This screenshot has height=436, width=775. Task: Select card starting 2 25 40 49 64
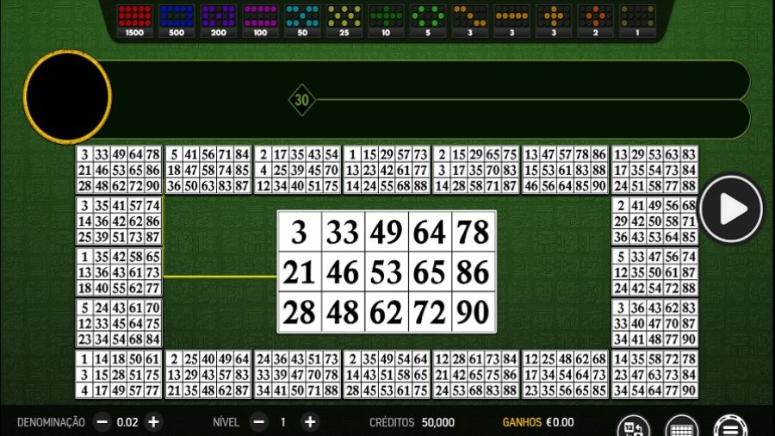click(x=208, y=375)
